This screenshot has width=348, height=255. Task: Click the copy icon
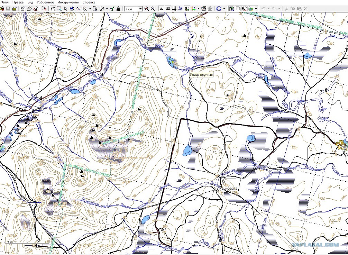coord(293,9)
